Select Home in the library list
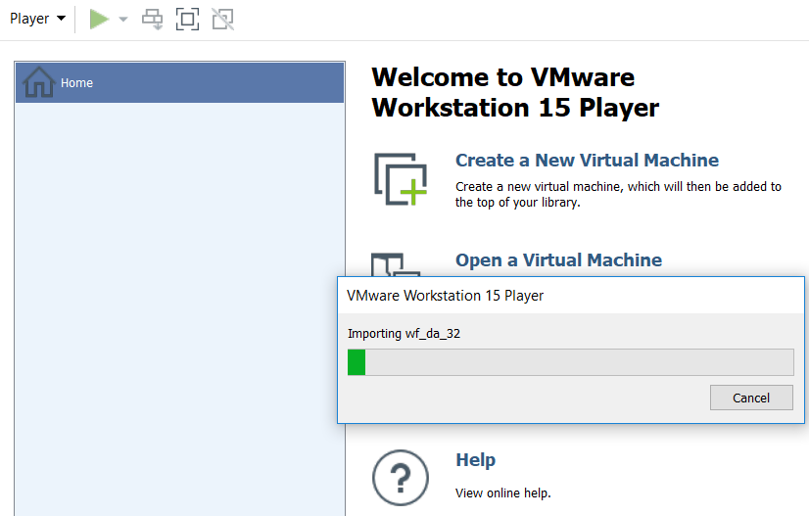The image size is (809, 516). point(179,82)
